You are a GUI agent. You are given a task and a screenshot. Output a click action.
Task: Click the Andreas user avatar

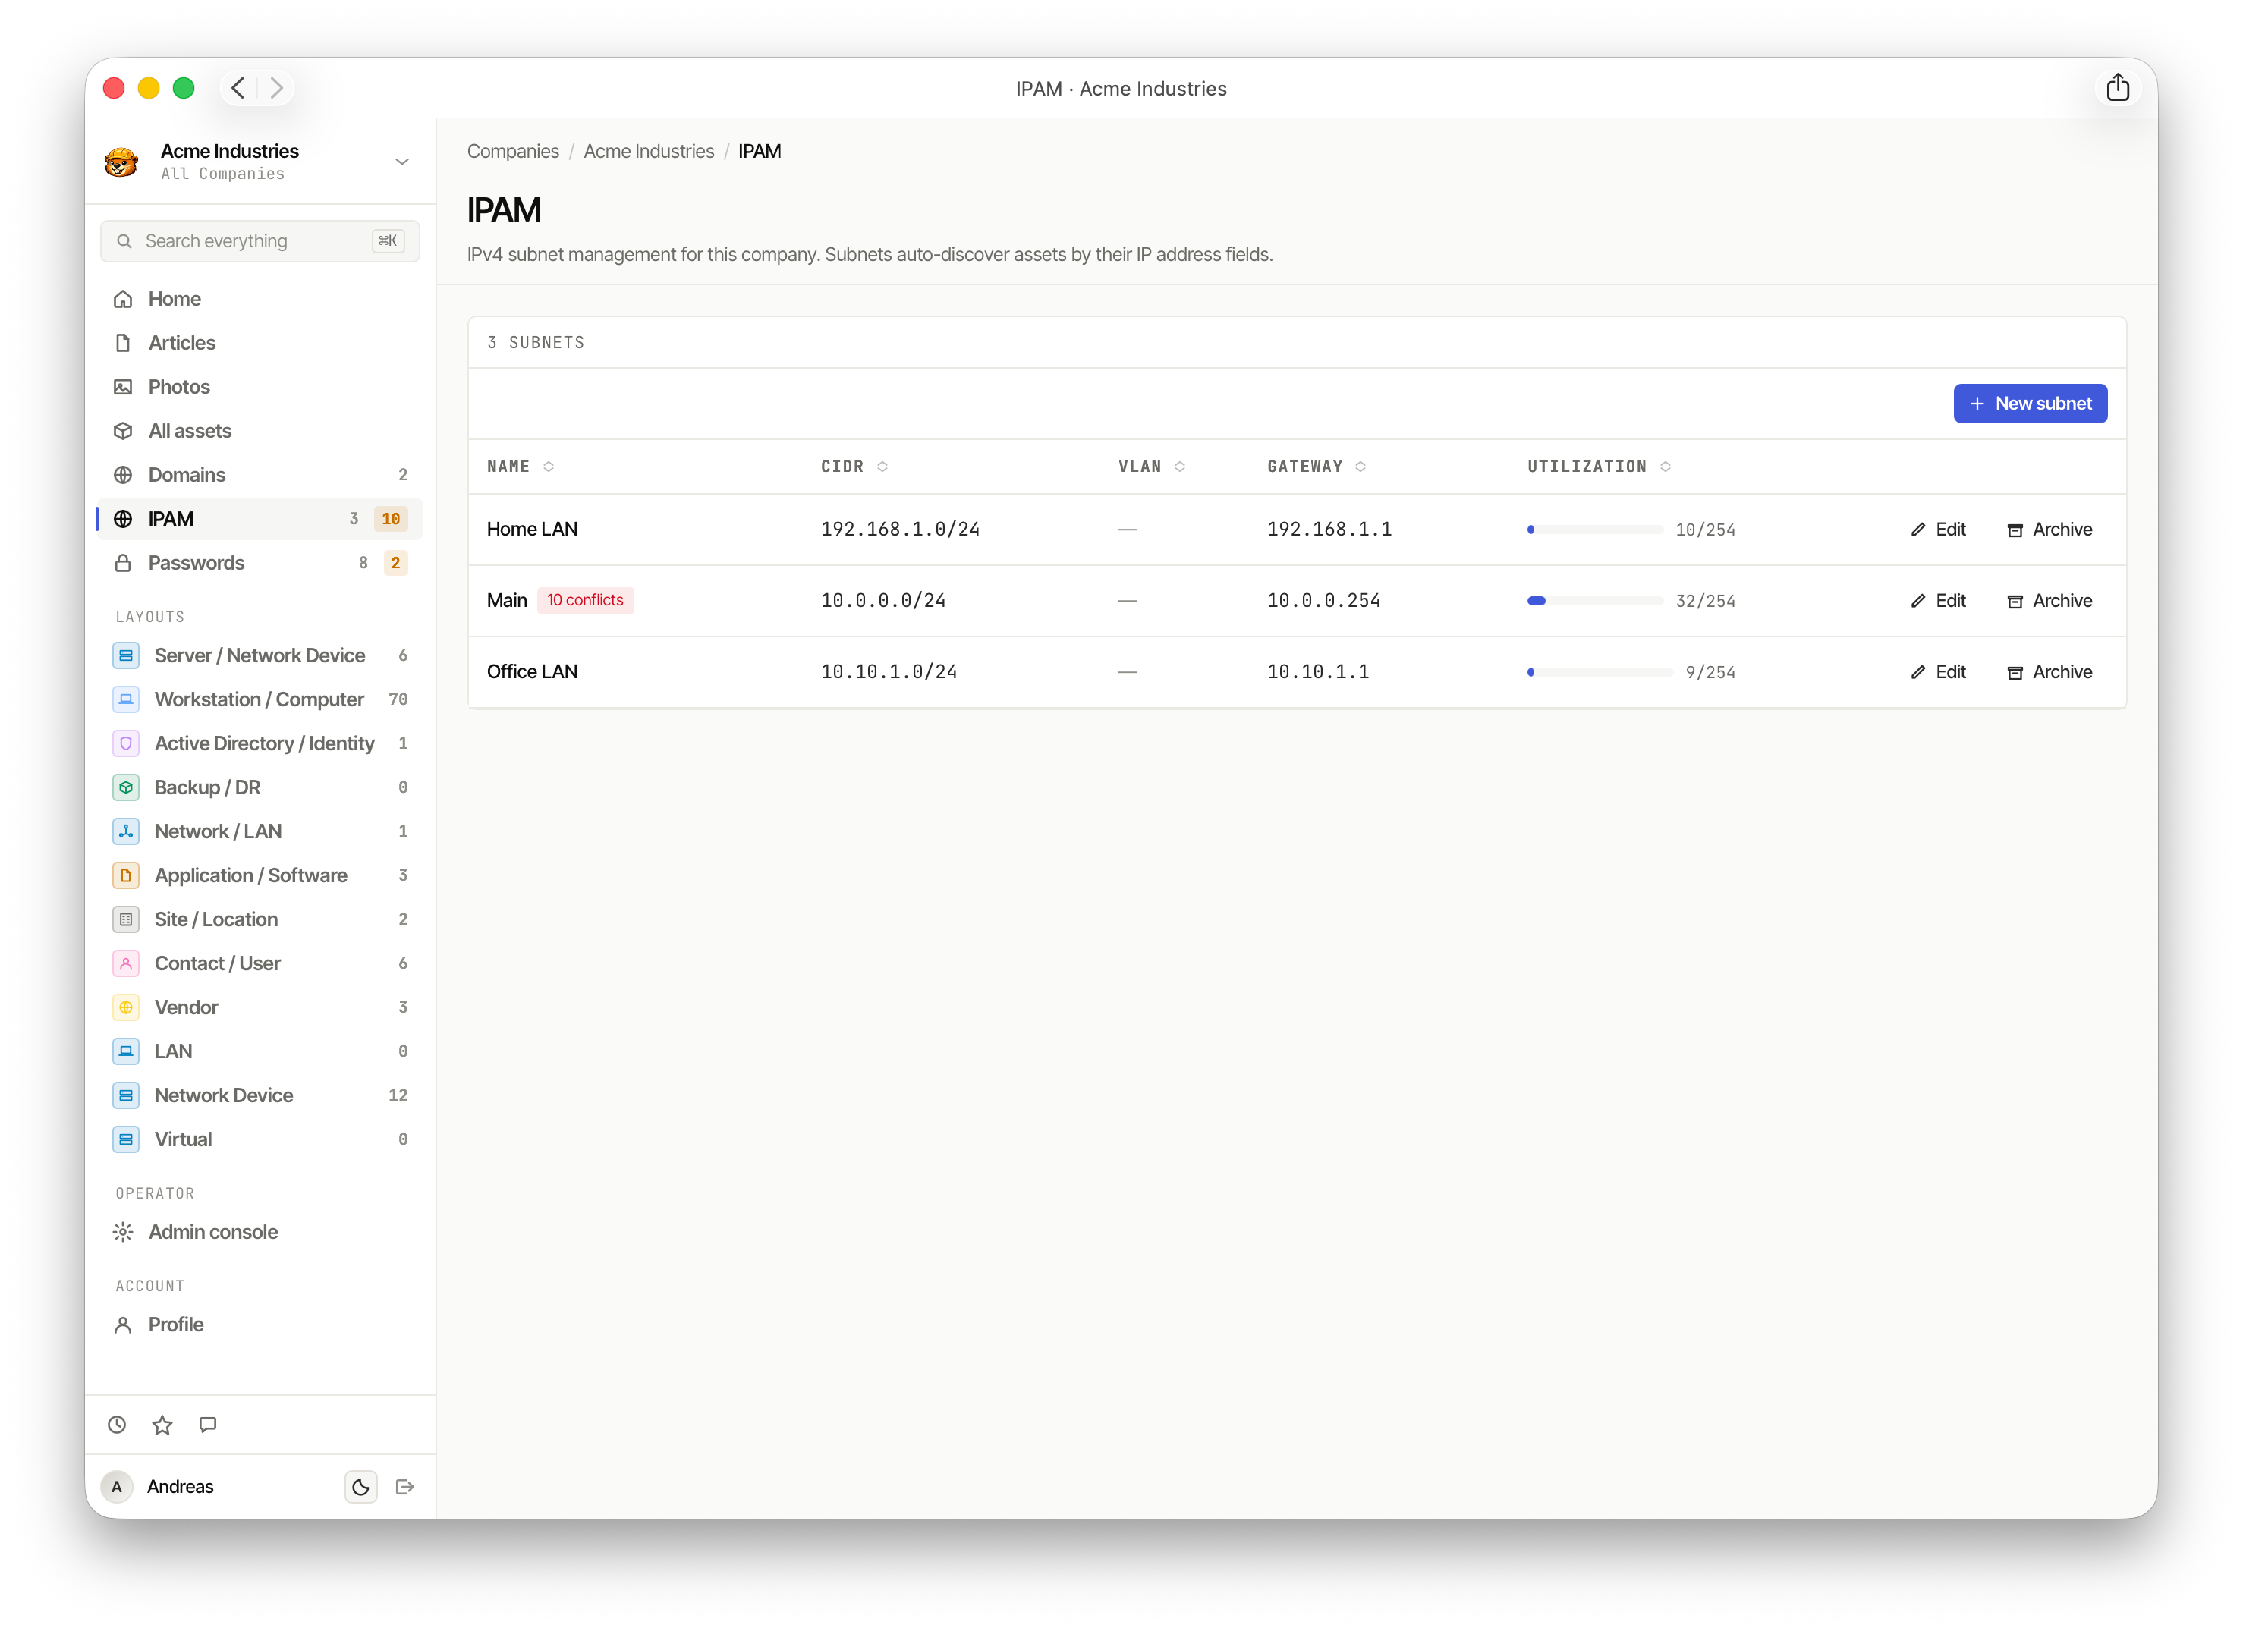[x=117, y=1487]
